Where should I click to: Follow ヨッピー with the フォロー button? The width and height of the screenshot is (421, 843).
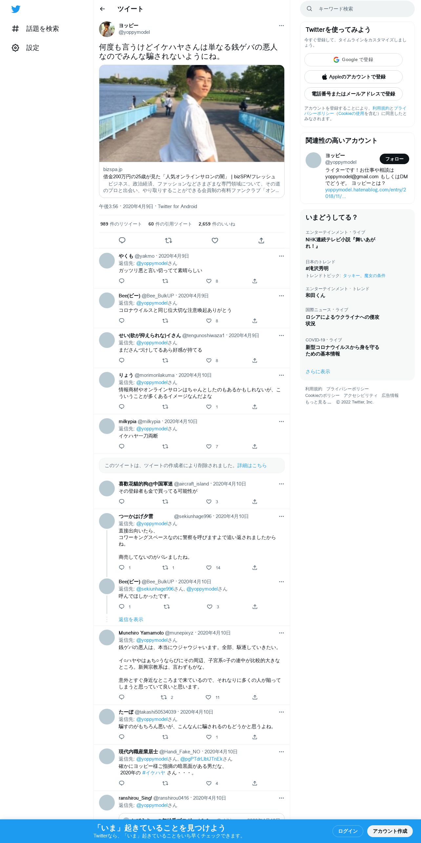(x=394, y=159)
